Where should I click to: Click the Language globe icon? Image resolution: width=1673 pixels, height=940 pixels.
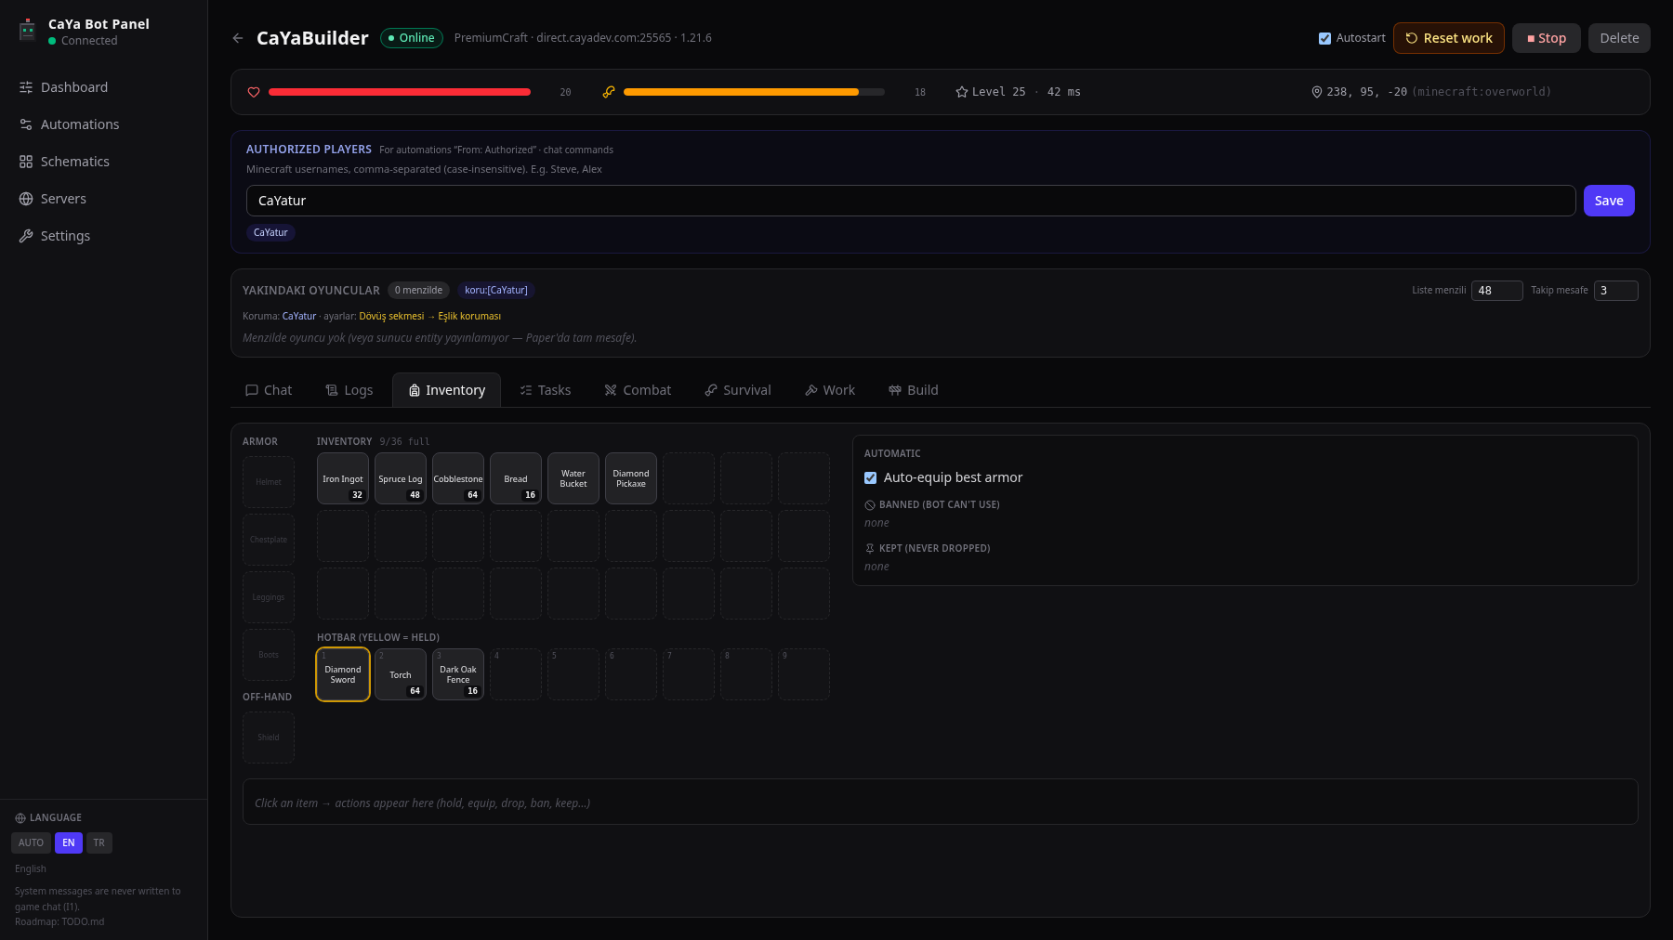pyautogui.click(x=20, y=818)
